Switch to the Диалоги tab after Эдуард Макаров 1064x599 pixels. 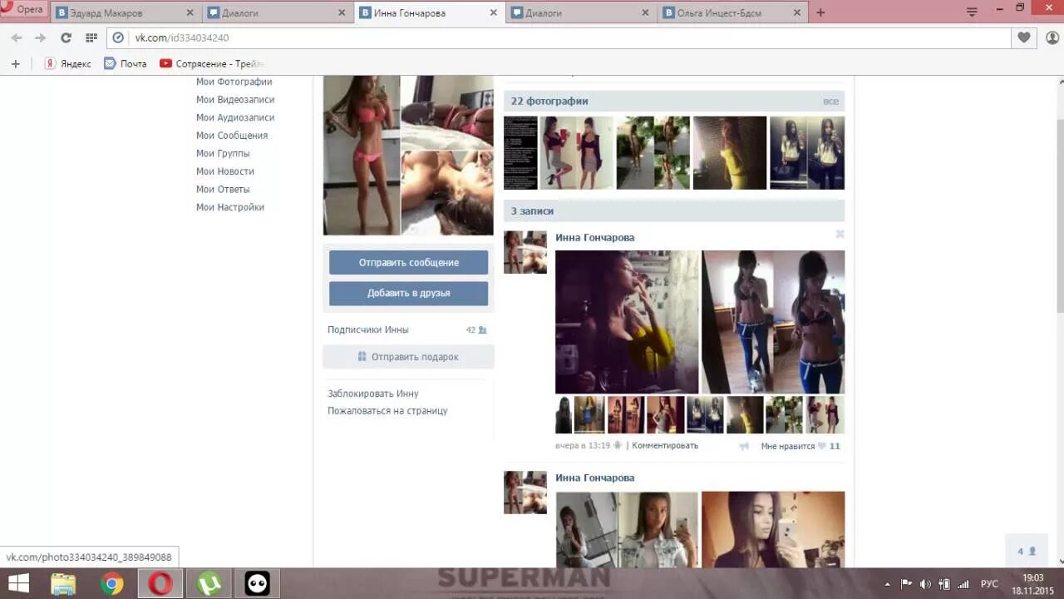(x=278, y=13)
